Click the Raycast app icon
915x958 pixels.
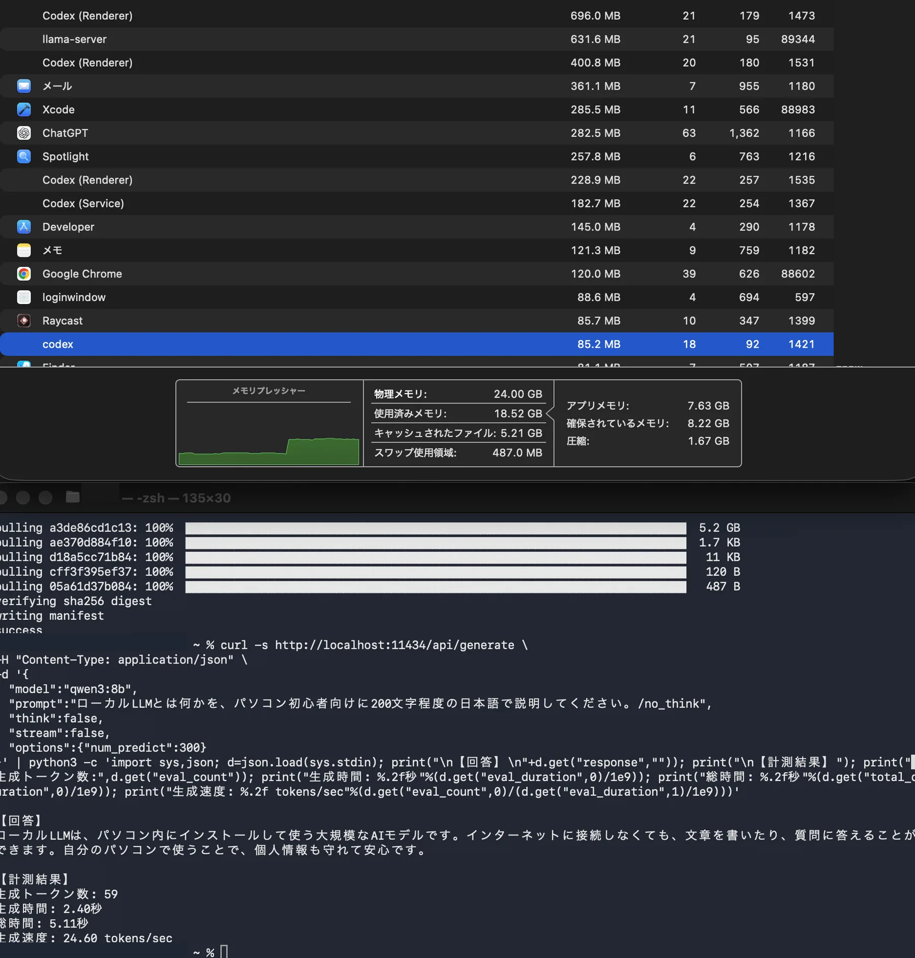click(24, 320)
